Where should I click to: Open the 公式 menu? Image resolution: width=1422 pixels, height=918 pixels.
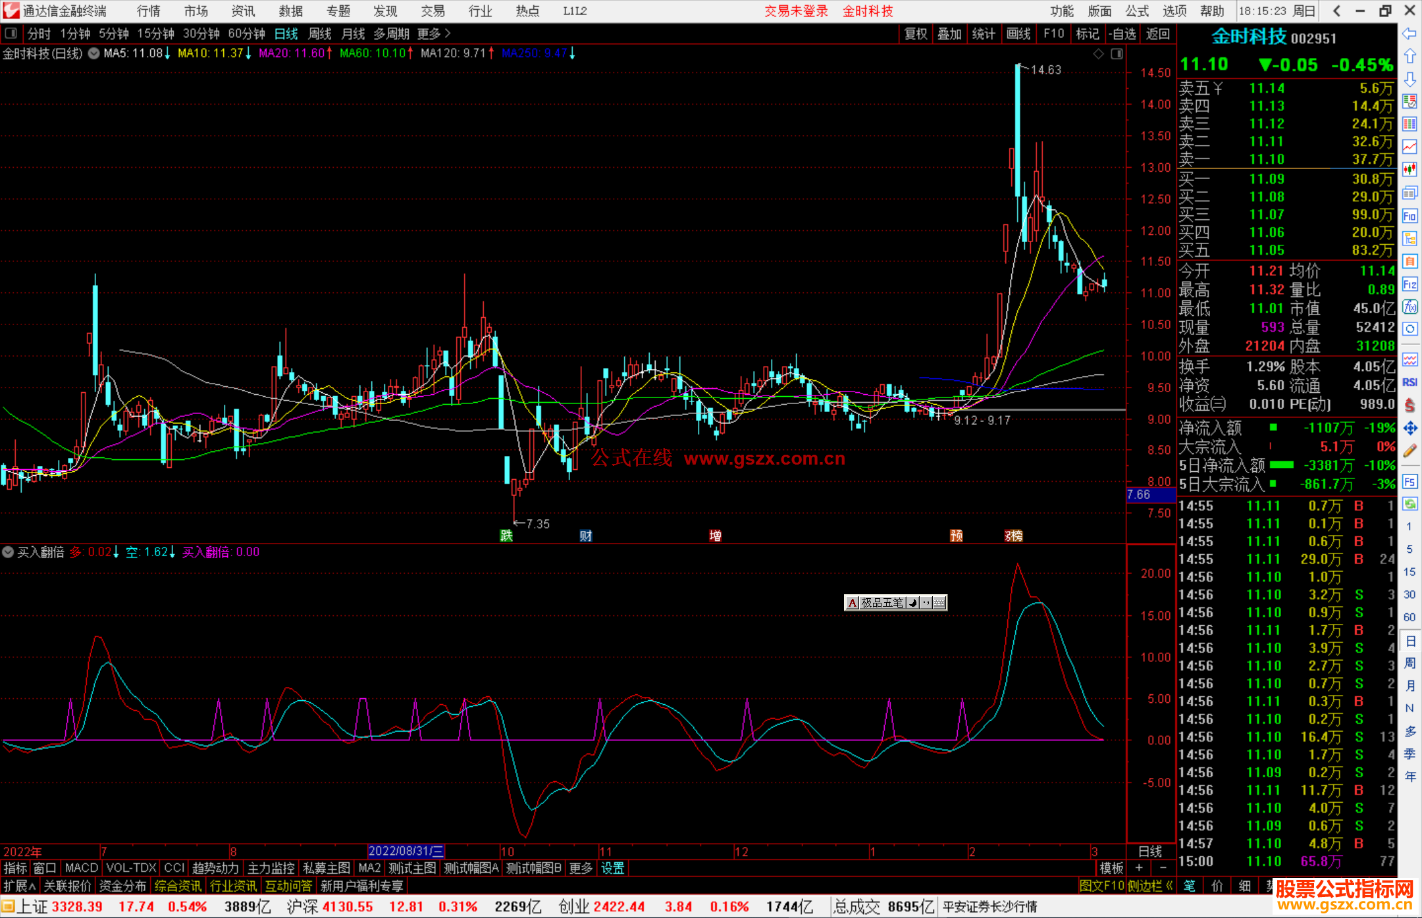[1137, 11]
